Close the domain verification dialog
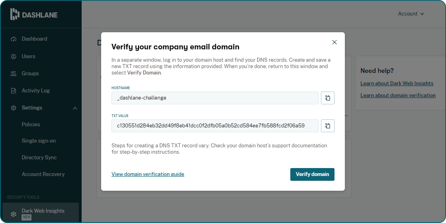446x223 pixels. point(334,42)
